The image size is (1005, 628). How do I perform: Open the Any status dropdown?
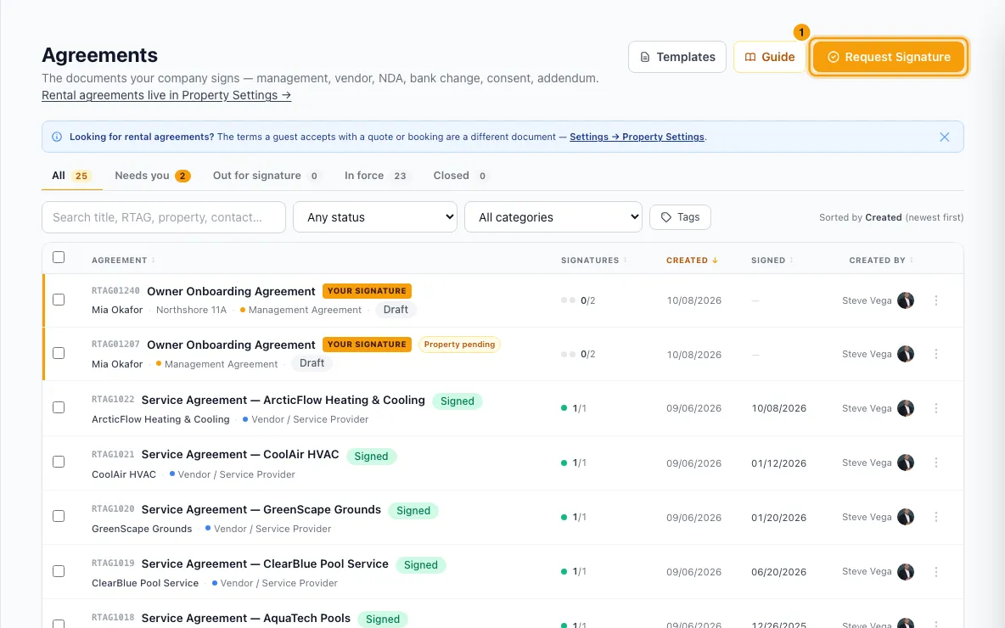coord(375,217)
